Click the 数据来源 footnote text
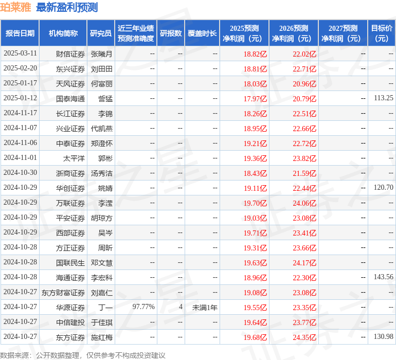The height and width of the screenshot is (360, 396). tap(83, 355)
